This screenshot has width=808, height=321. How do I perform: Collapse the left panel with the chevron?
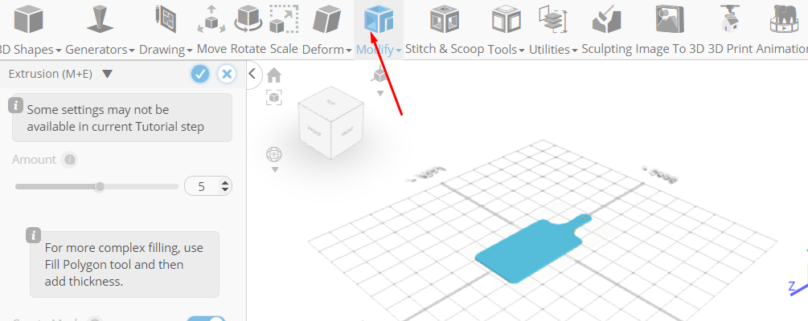(252, 74)
